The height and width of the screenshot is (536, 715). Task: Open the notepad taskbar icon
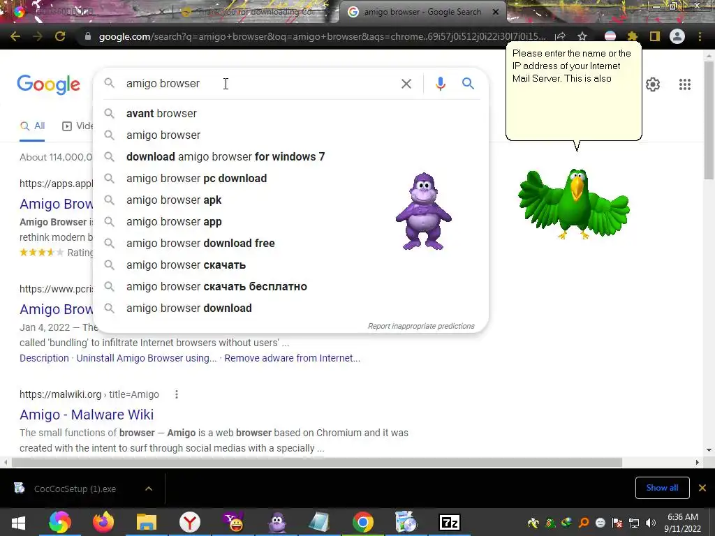[319, 522]
